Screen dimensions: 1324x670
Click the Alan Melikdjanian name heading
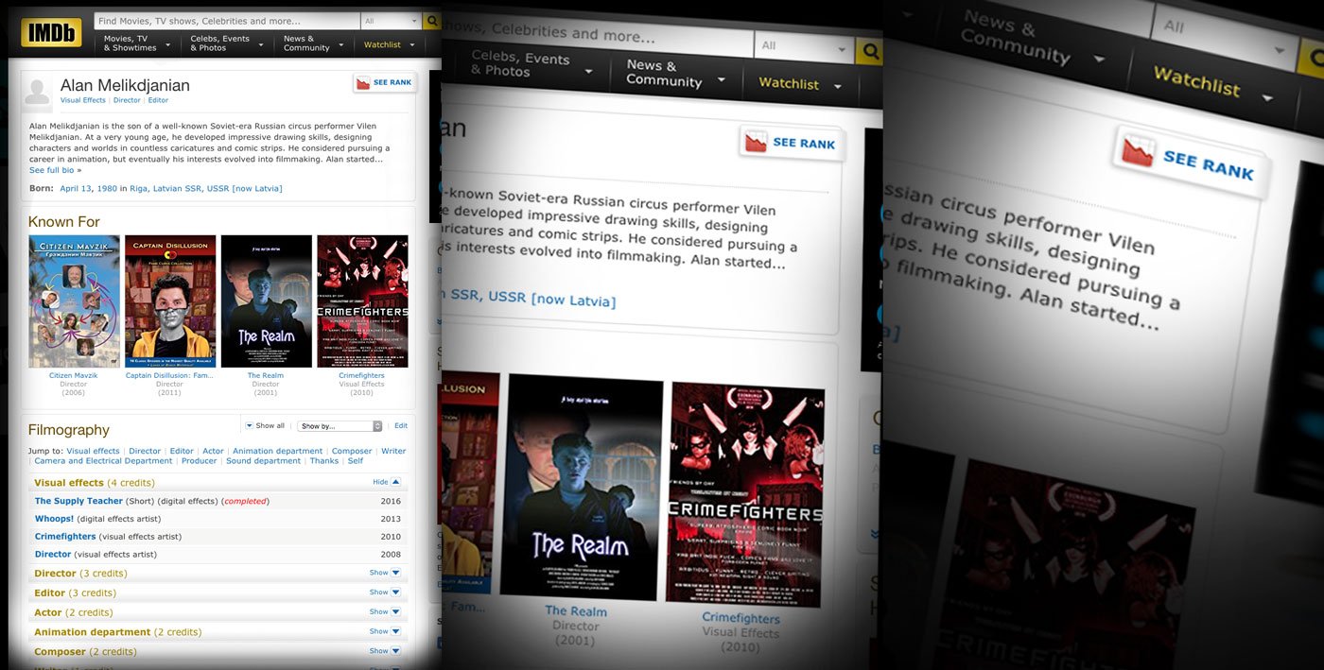125,85
